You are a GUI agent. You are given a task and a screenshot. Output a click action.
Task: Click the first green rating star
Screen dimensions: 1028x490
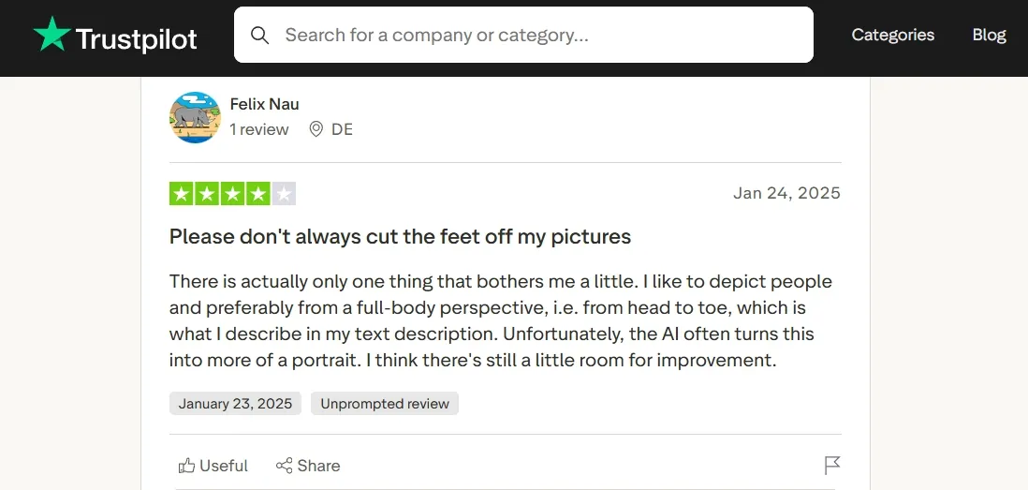[x=181, y=194]
